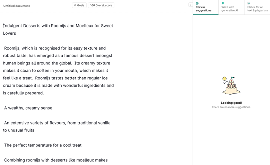Click "There are no more suggestions" text

231,107
